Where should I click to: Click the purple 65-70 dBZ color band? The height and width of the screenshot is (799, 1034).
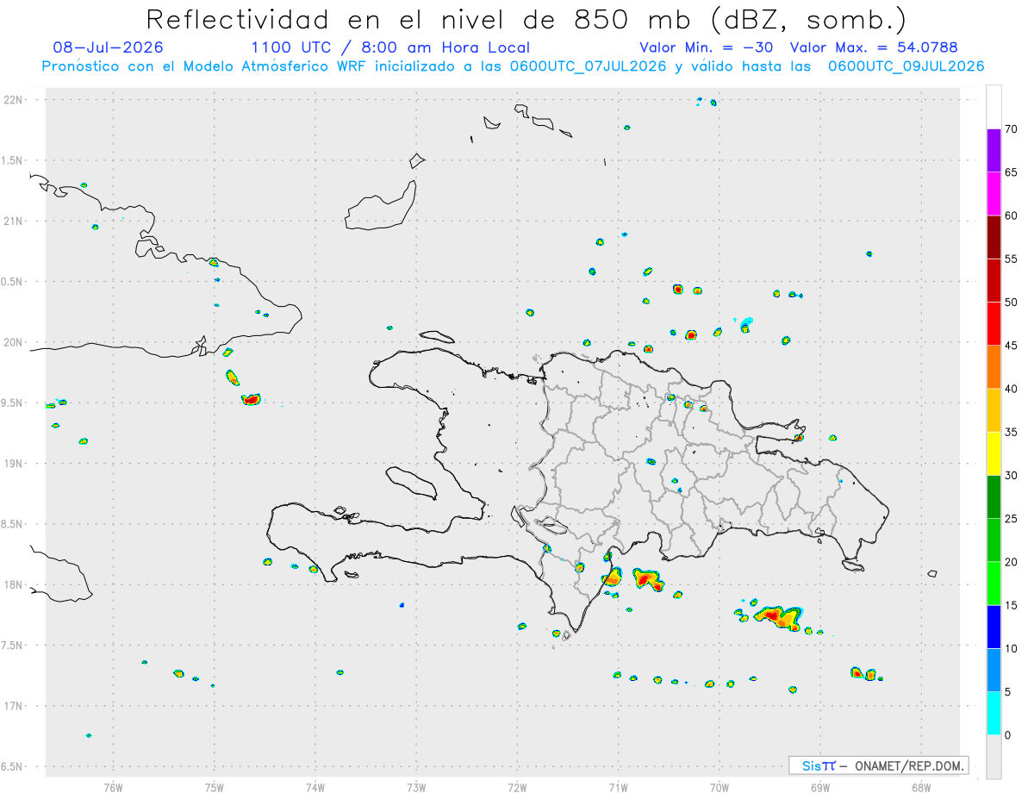pyautogui.click(x=994, y=151)
